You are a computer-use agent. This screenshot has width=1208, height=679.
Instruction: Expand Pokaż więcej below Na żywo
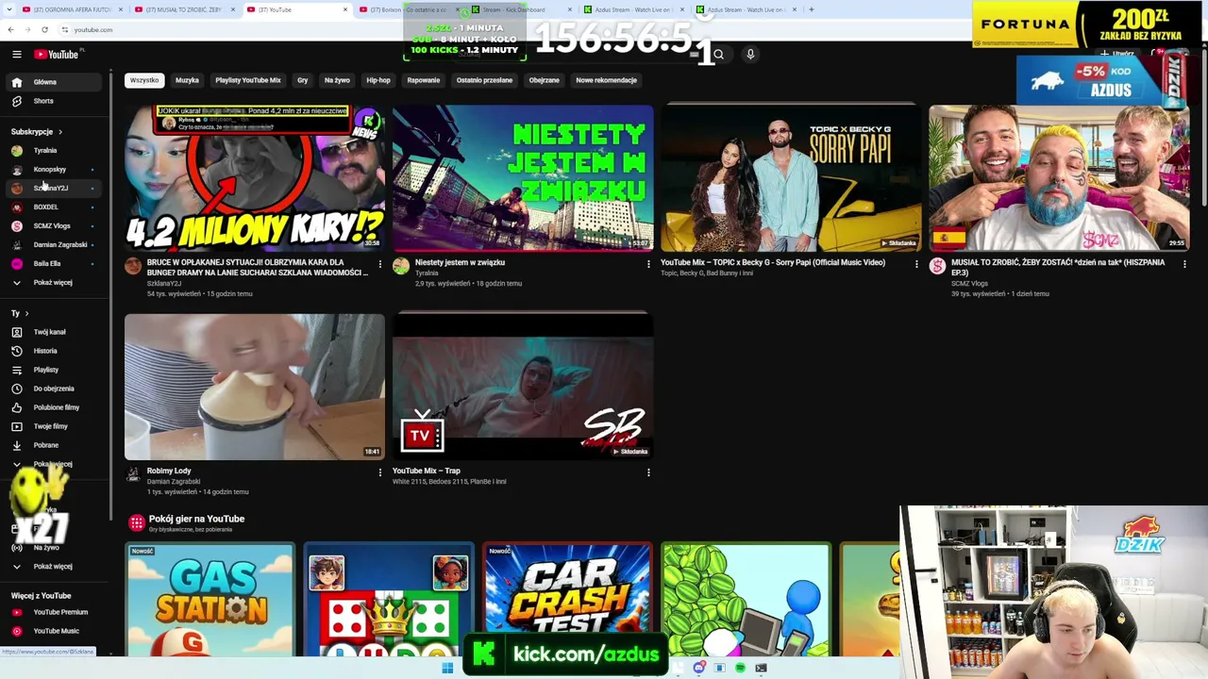click(54, 567)
